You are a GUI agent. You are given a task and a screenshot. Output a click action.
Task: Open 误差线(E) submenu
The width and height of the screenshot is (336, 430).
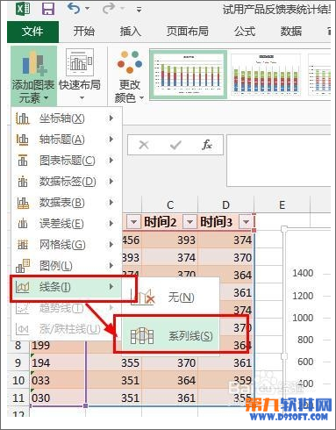coord(66,224)
